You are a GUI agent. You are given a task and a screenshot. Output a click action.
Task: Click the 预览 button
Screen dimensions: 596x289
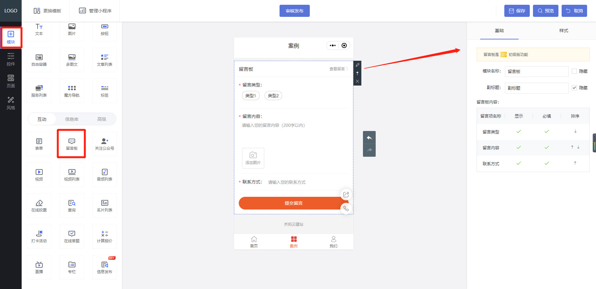click(x=546, y=11)
